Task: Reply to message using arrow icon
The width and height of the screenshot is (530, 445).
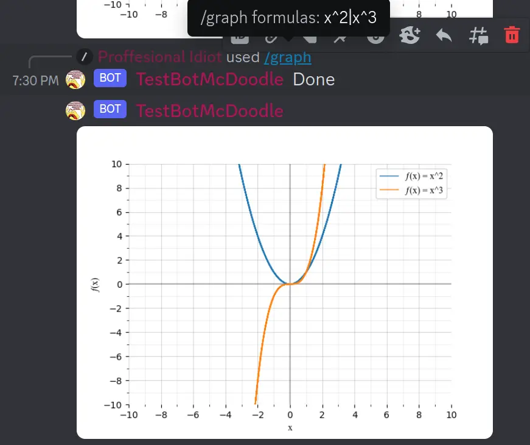Action: [444, 35]
